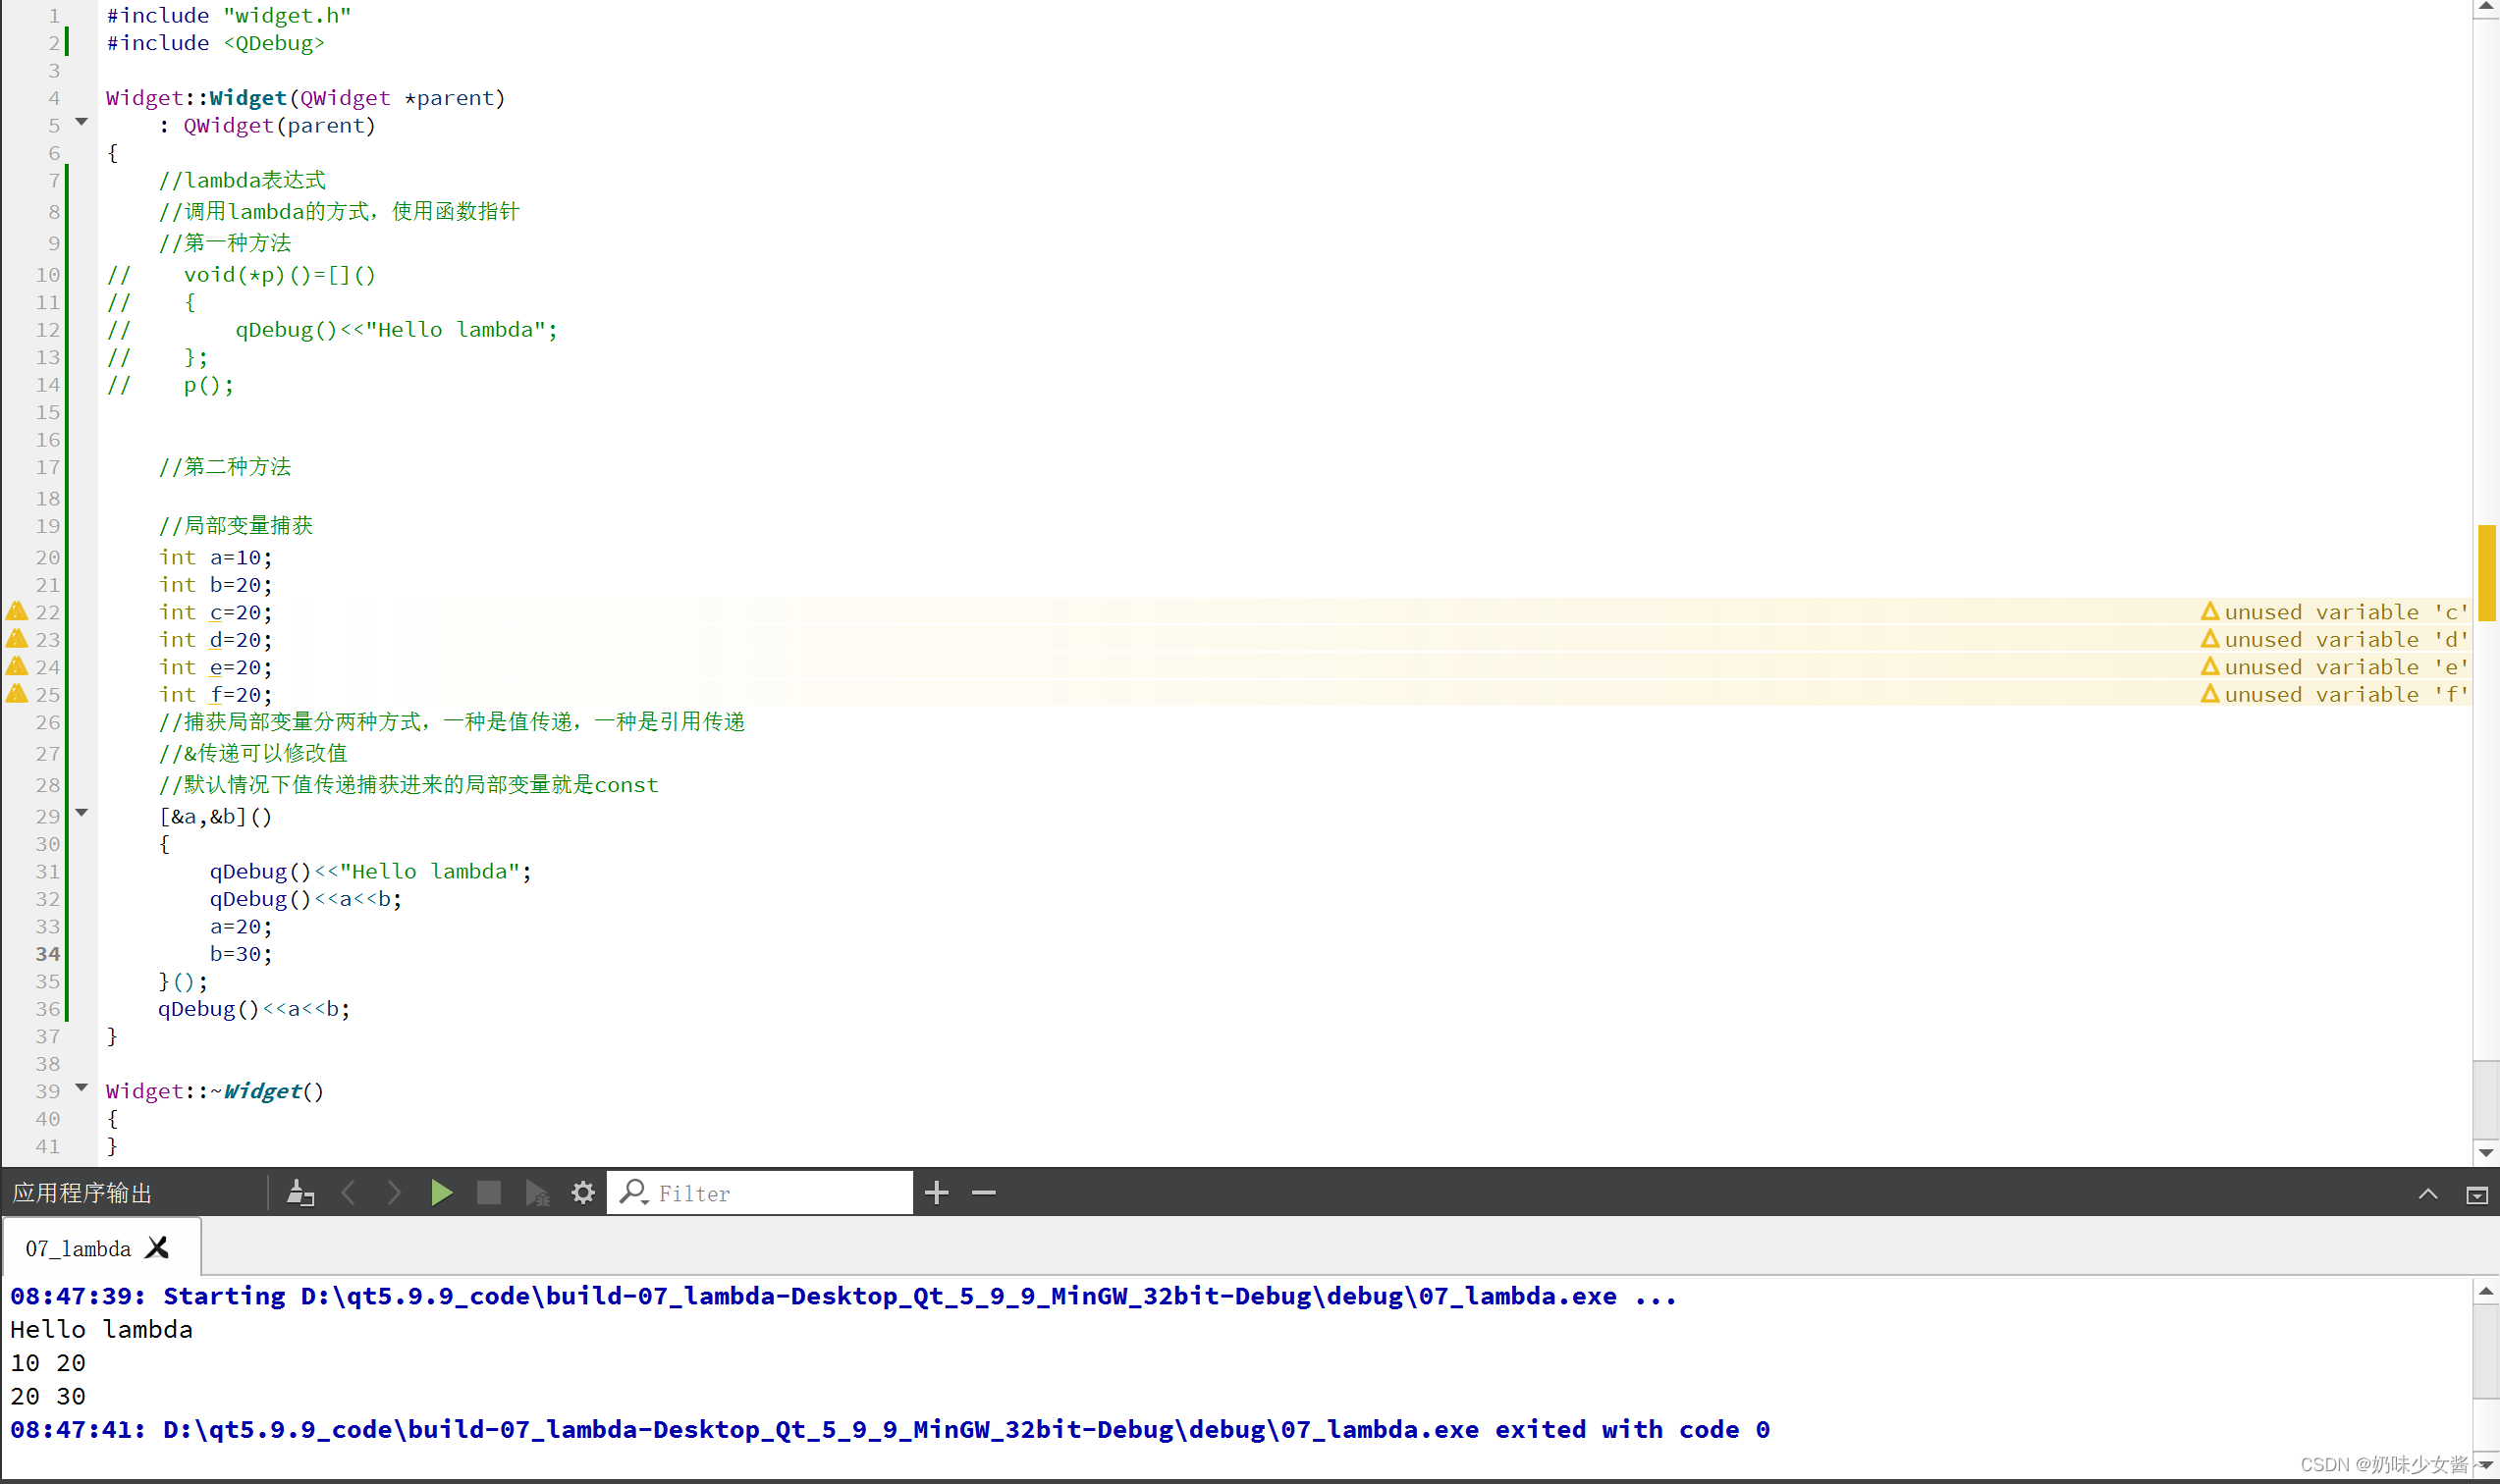This screenshot has width=2500, height=1484.
Task: Switch to the 07_lambda output tab
Action: (x=78, y=1248)
